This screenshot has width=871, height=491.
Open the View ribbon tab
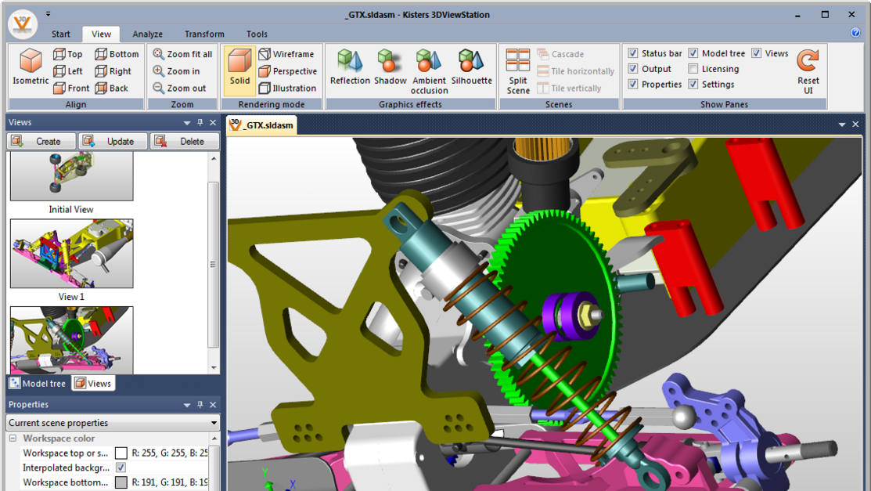pos(101,34)
